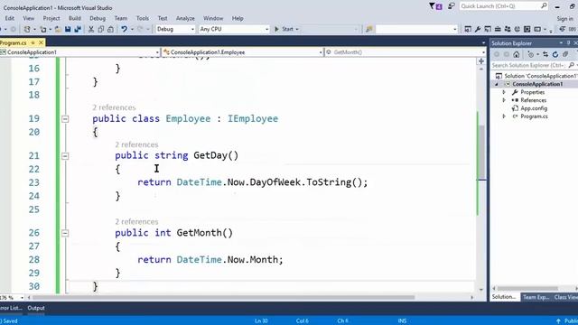Click the Undo arrow icon

[124, 29]
